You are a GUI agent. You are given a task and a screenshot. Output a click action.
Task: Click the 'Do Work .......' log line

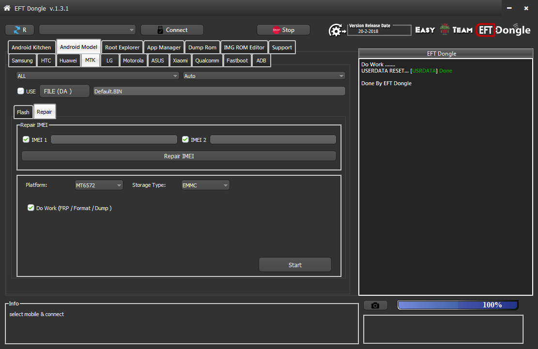click(x=378, y=64)
